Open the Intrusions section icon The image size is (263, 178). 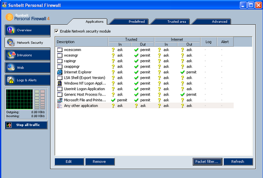11,55
